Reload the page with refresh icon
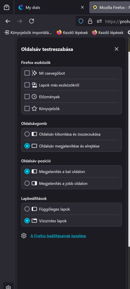130x289 pixels. pyautogui.click(x=32, y=21)
